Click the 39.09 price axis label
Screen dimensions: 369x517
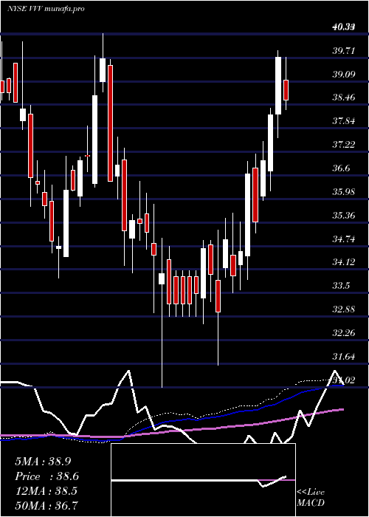point(343,74)
